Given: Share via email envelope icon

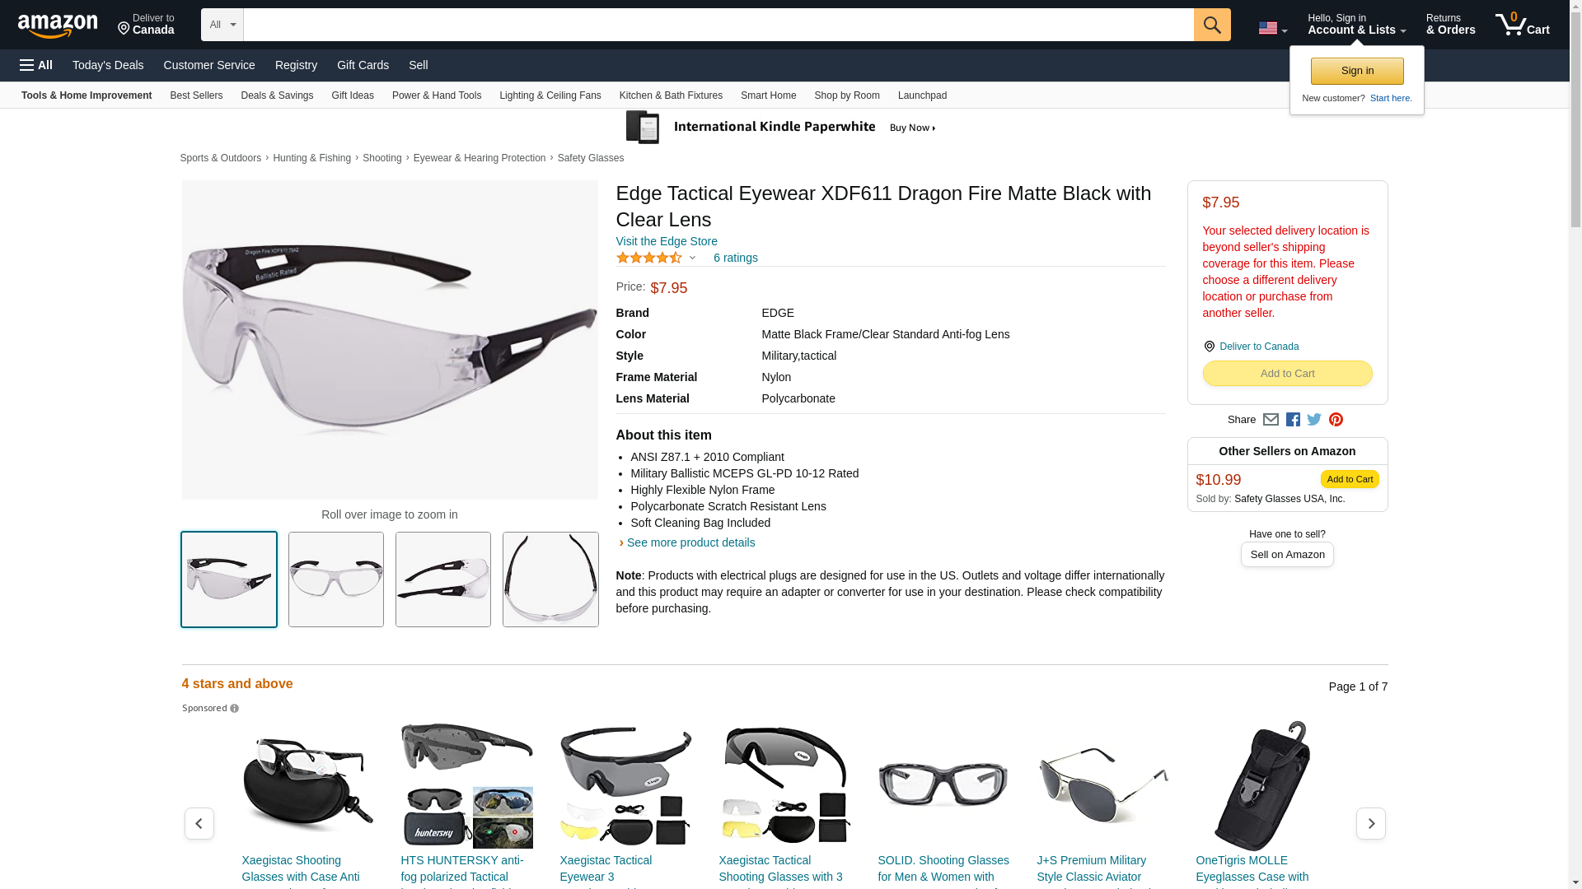Looking at the screenshot, I should pos(1271,420).
